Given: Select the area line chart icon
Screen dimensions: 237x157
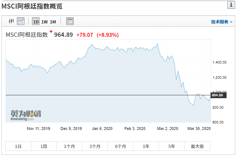Looking at the screenshot, I should 20,22.
